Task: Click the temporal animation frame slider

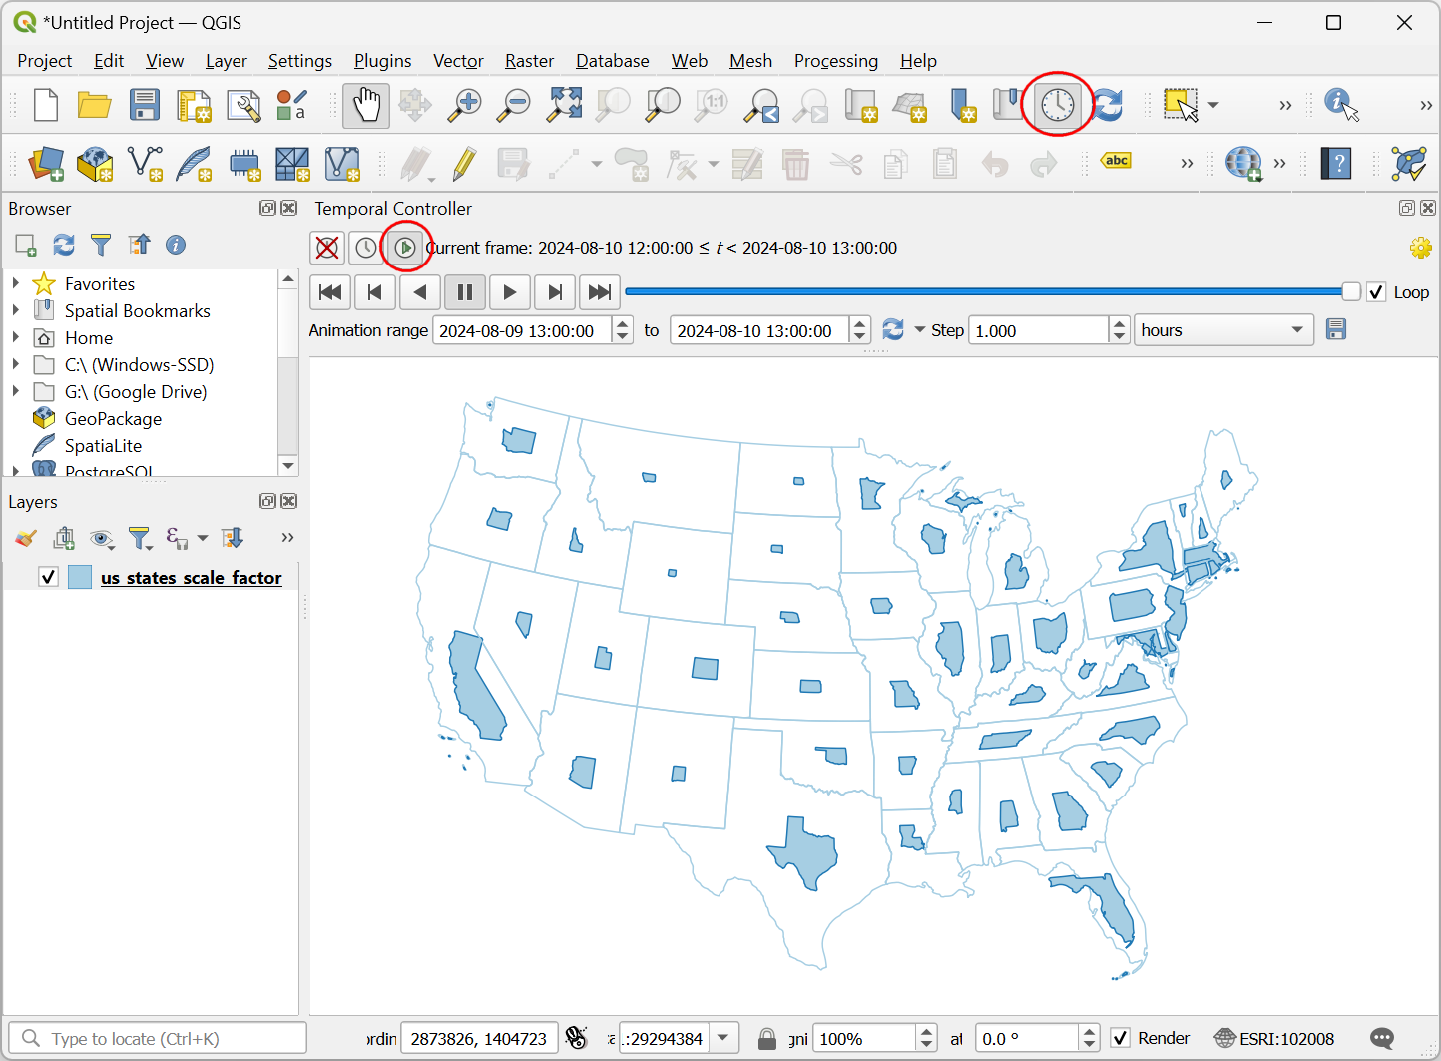Action: coord(983,292)
